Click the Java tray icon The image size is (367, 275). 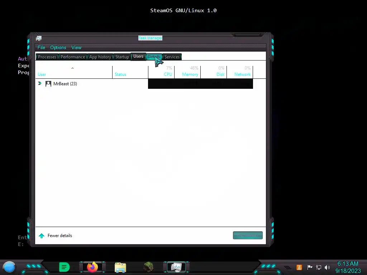pos(299,267)
